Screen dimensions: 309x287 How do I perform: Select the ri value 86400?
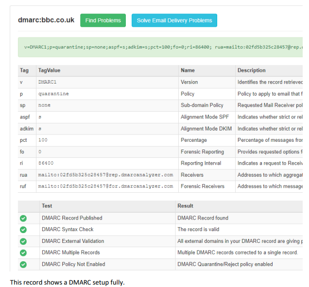pyautogui.click(x=46, y=163)
